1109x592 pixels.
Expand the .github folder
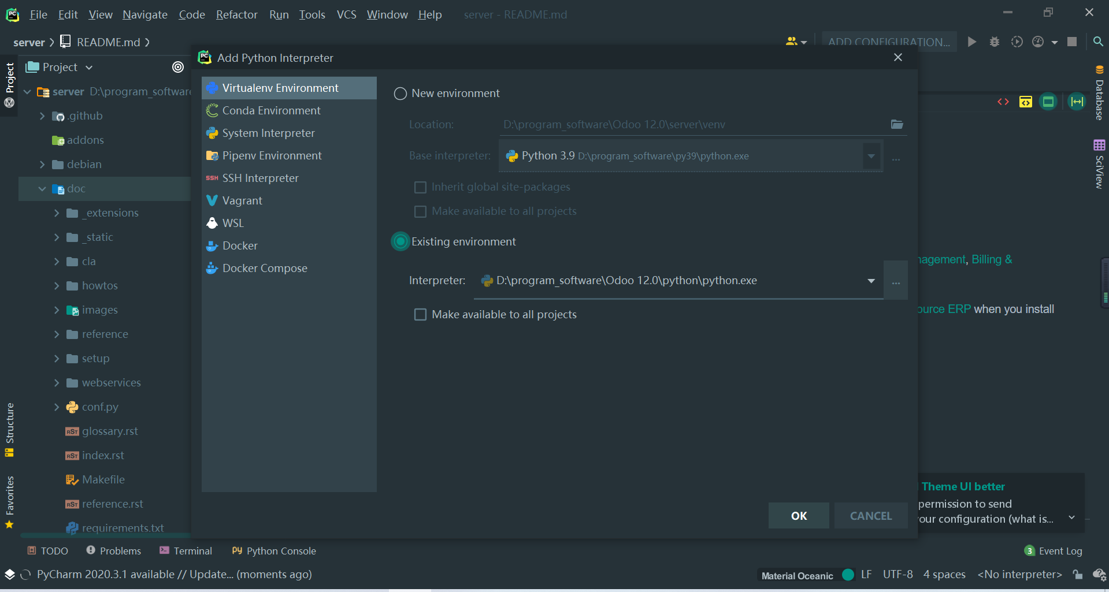(x=42, y=116)
